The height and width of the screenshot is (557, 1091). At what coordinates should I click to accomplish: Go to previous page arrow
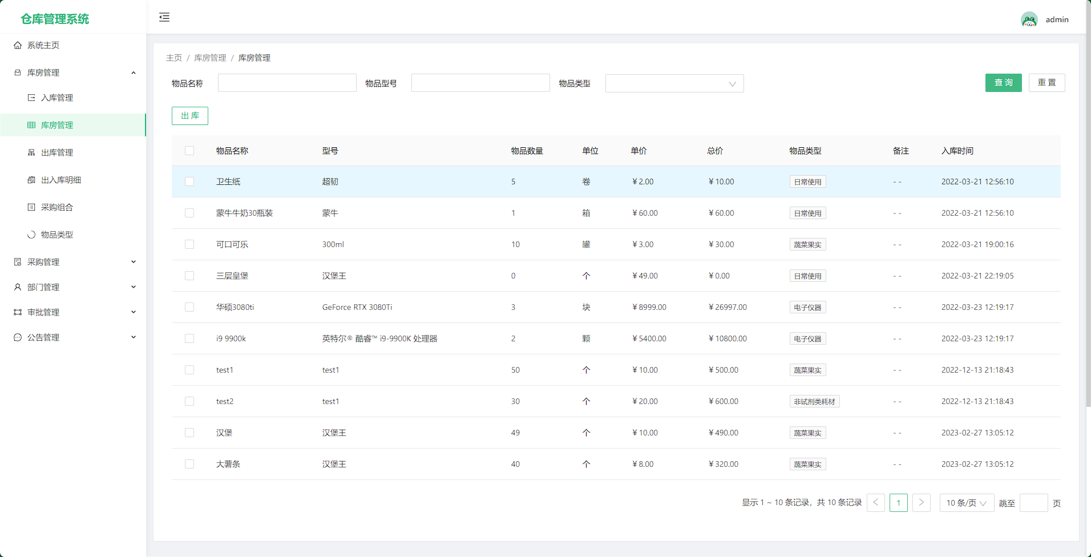[x=876, y=503]
